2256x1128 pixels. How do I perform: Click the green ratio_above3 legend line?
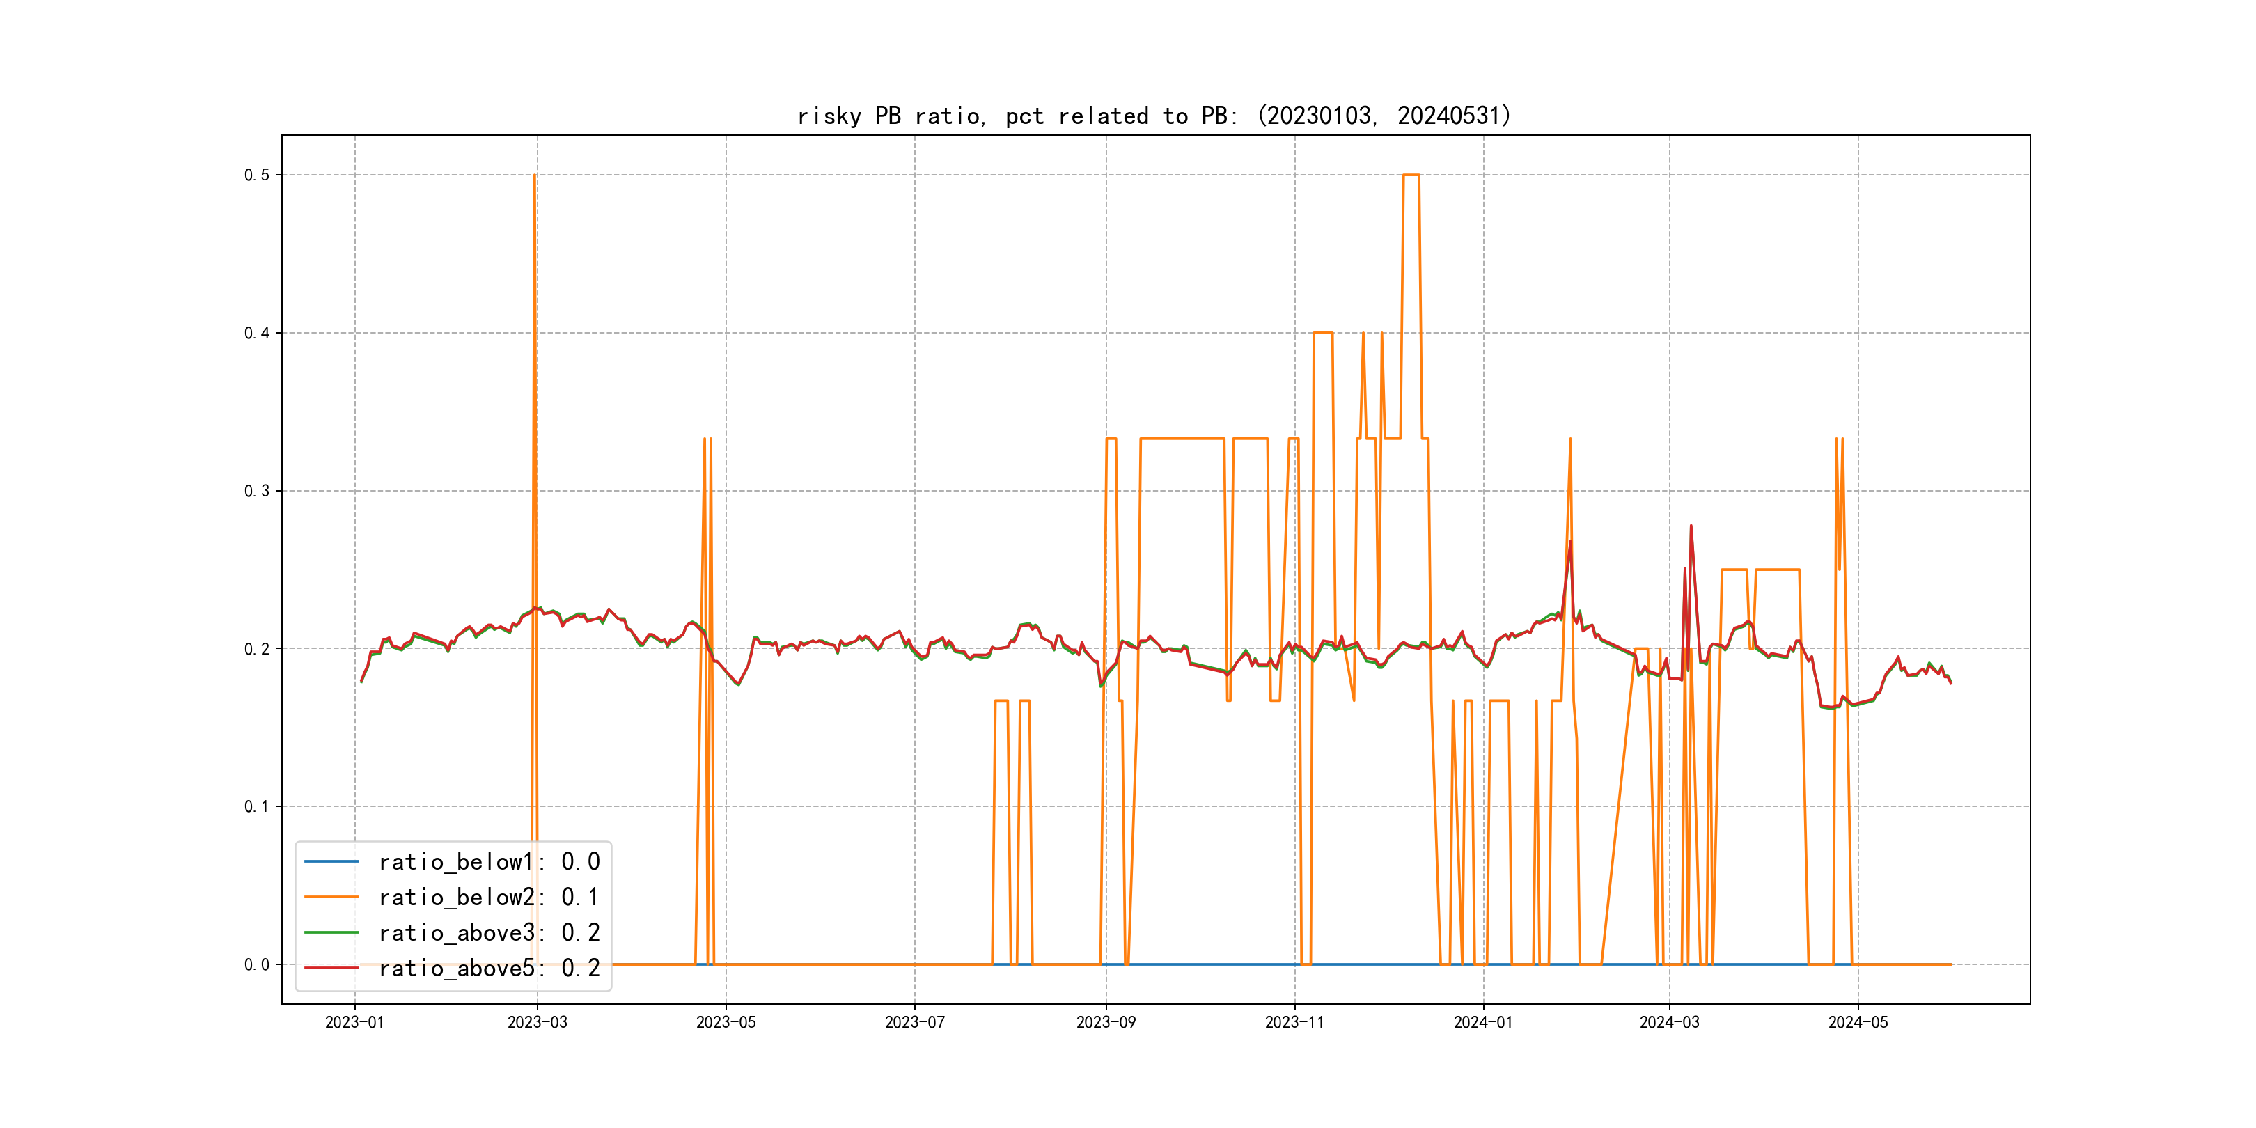click(x=331, y=933)
